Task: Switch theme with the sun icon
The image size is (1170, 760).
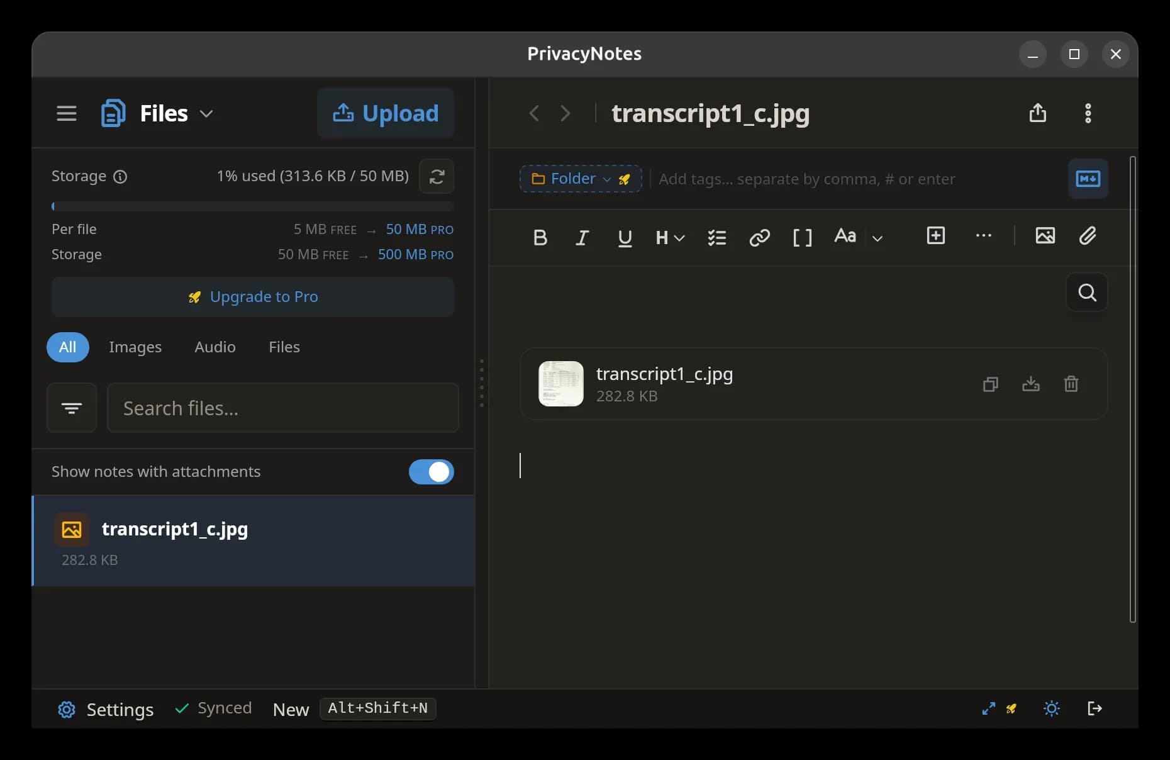Action: click(x=1052, y=708)
